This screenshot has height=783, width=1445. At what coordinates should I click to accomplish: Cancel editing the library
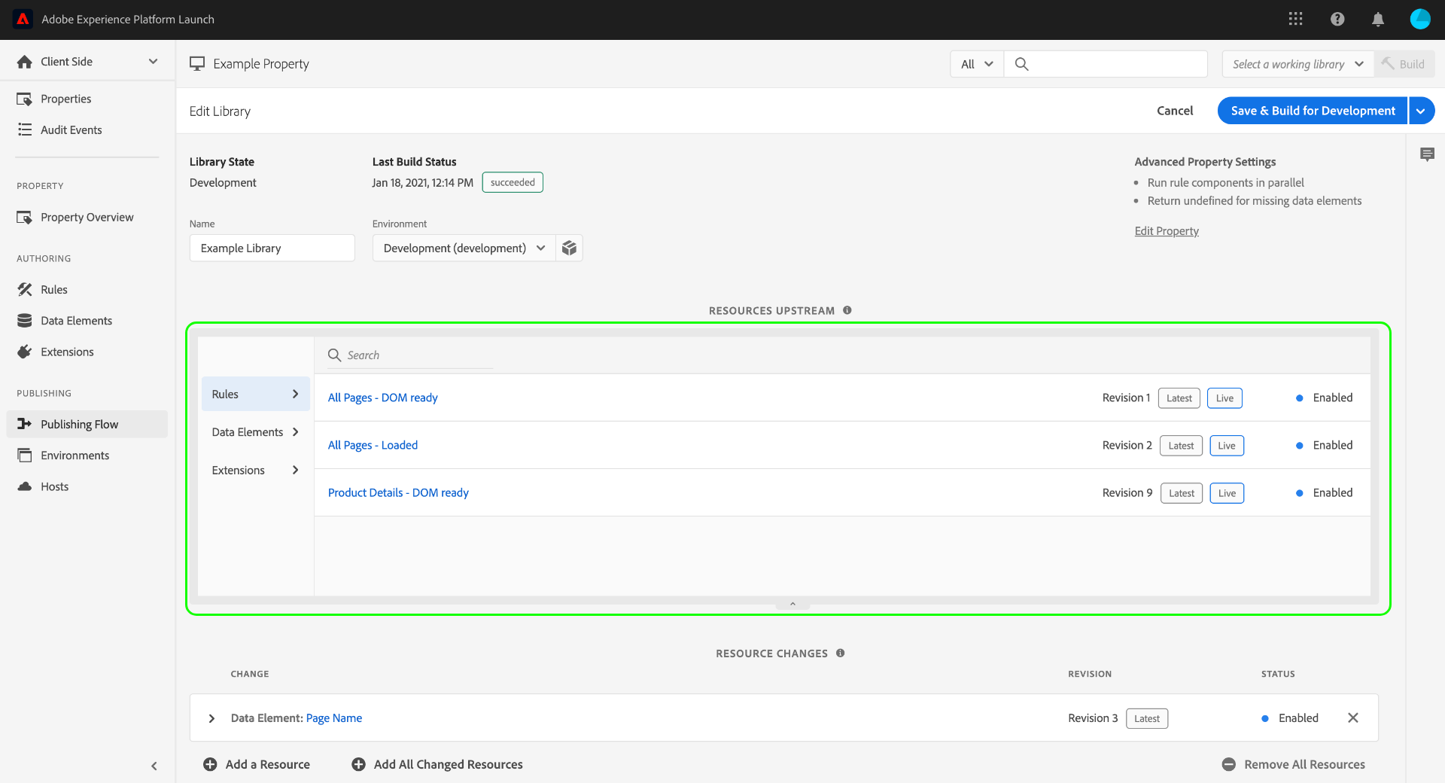tap(1175, 111)
